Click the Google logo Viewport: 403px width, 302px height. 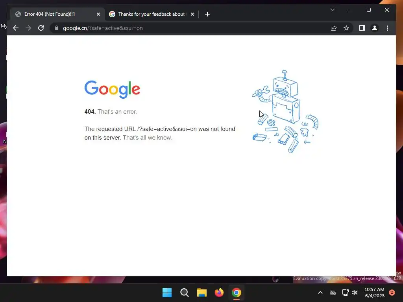pos(112,89)
